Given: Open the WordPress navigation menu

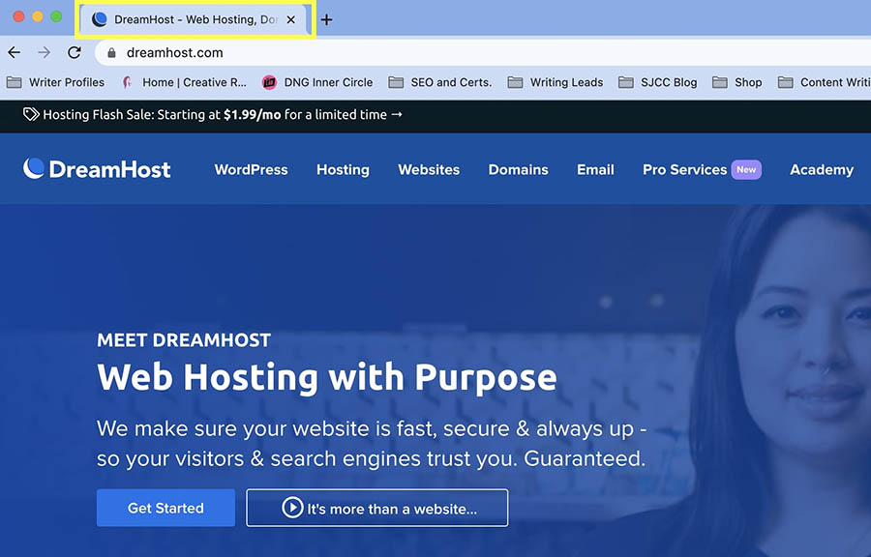Looking at the screenshot, I should tap(251, 169).
